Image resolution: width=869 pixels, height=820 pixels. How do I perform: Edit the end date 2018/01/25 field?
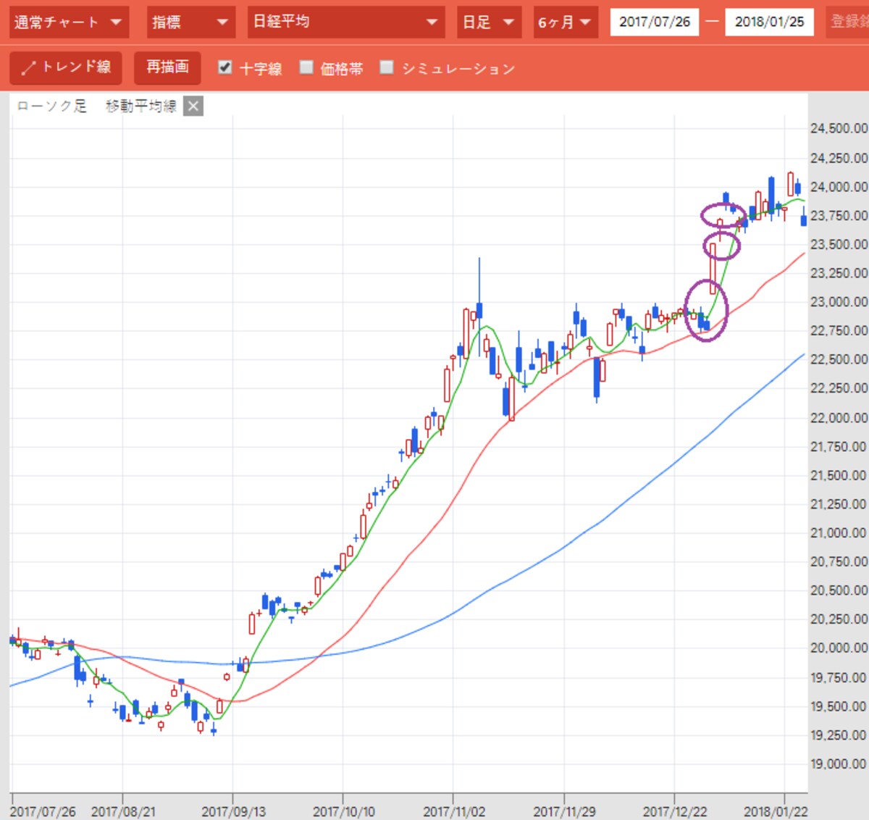pyautogui.click(x=769, y=22)
